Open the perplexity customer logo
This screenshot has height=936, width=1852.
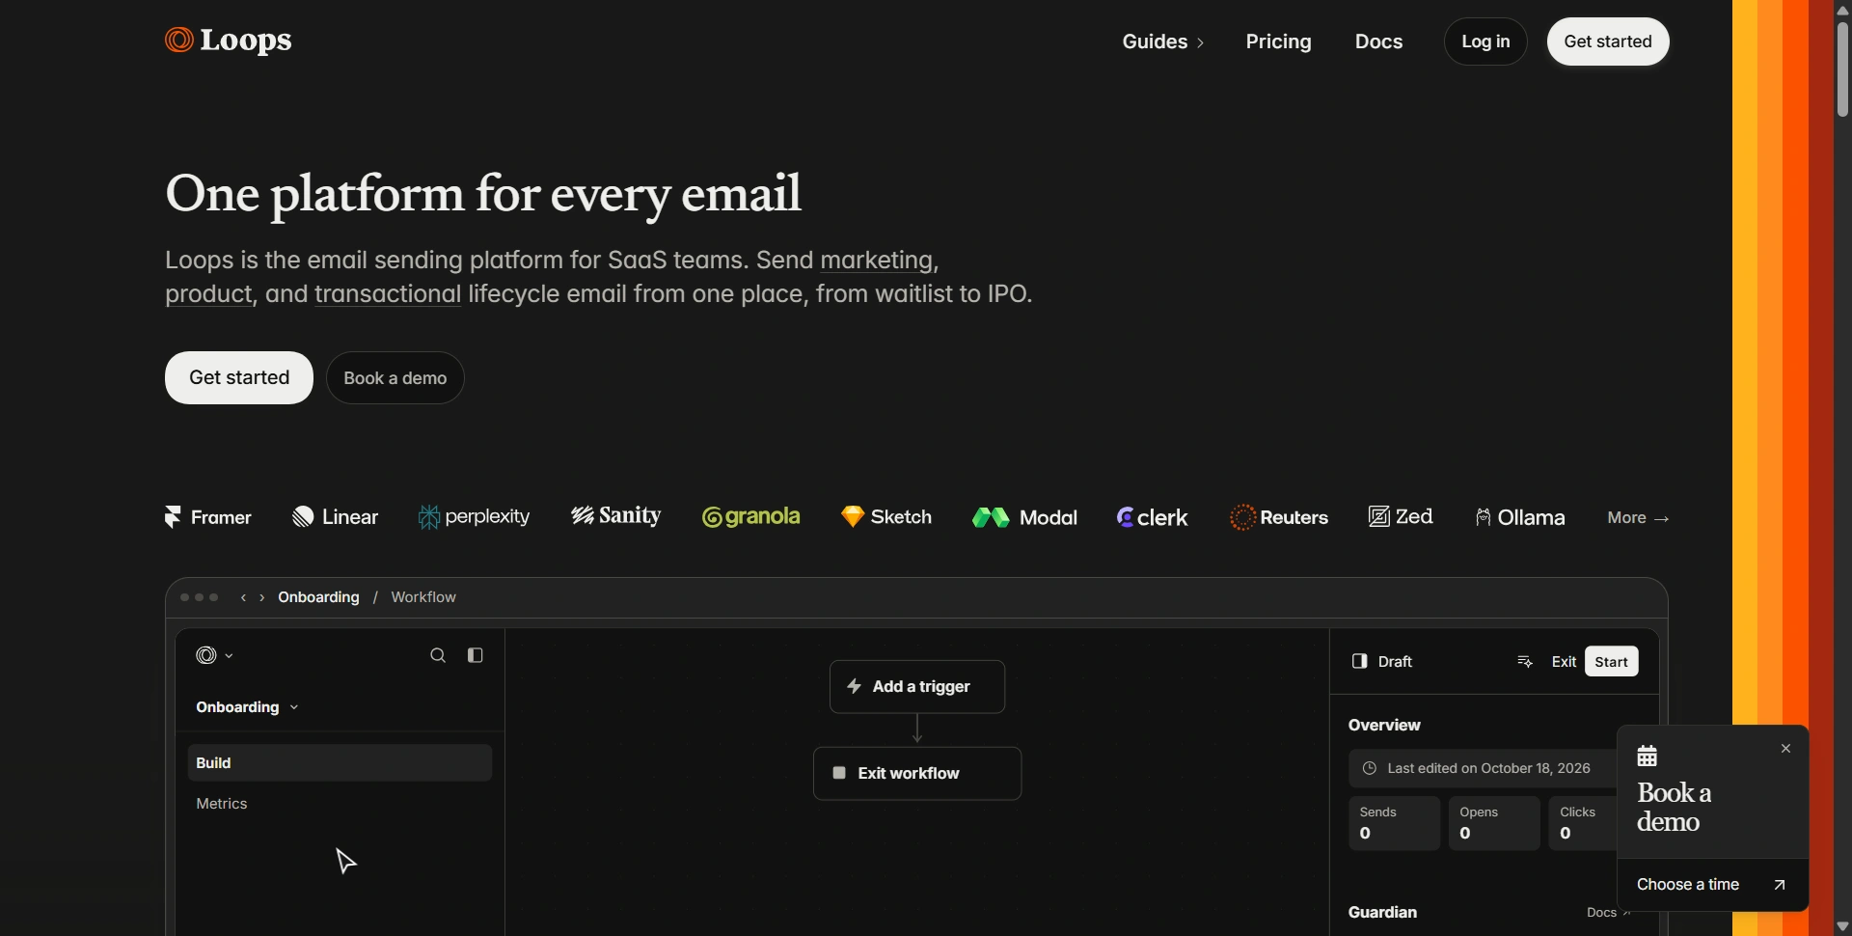click(474, 517)
